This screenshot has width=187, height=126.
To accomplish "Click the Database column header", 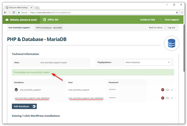I will (19, 82).
